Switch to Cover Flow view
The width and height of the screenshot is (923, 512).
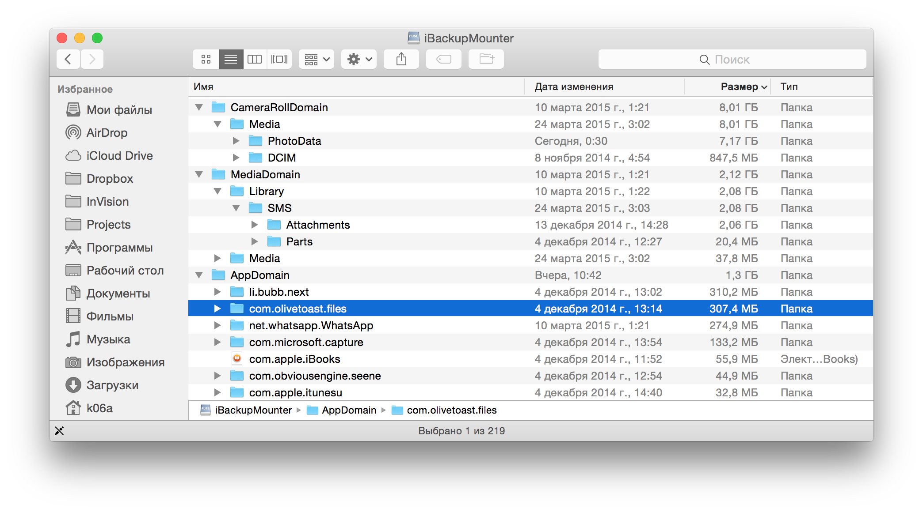click(279, 59)
